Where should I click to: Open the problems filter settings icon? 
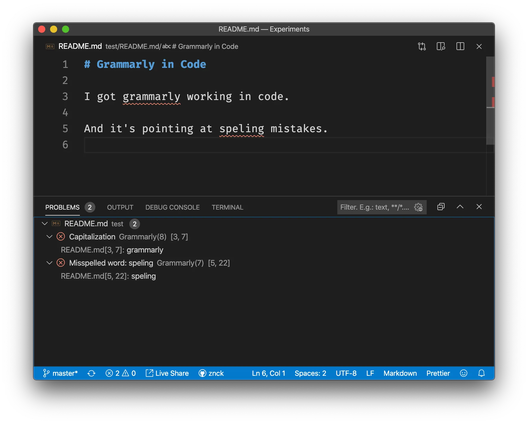pyautogui.click(x=418, y=207)
